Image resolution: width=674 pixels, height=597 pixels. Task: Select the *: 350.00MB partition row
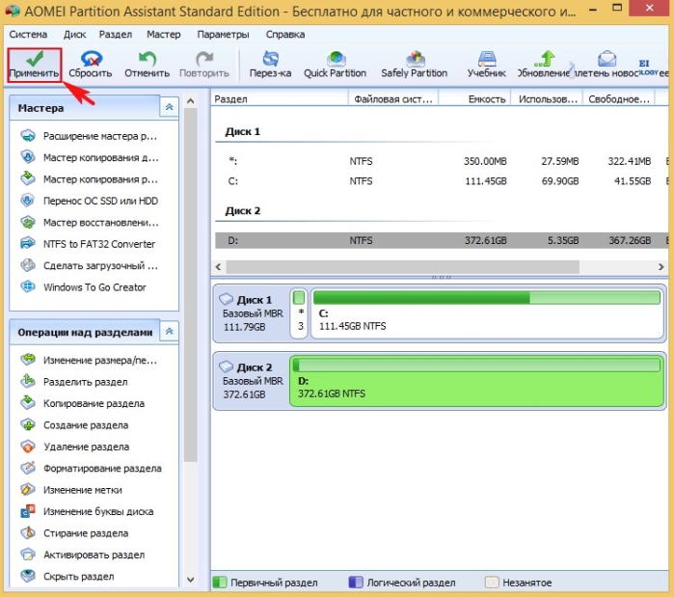(441, 161)
